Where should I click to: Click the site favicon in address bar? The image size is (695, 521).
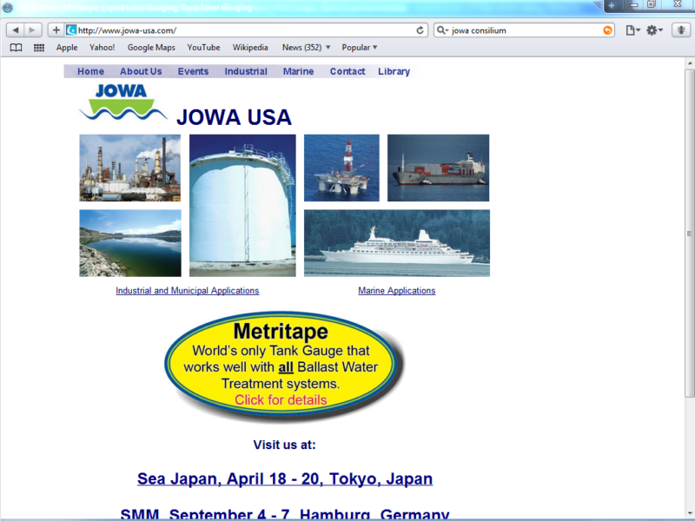71,30
